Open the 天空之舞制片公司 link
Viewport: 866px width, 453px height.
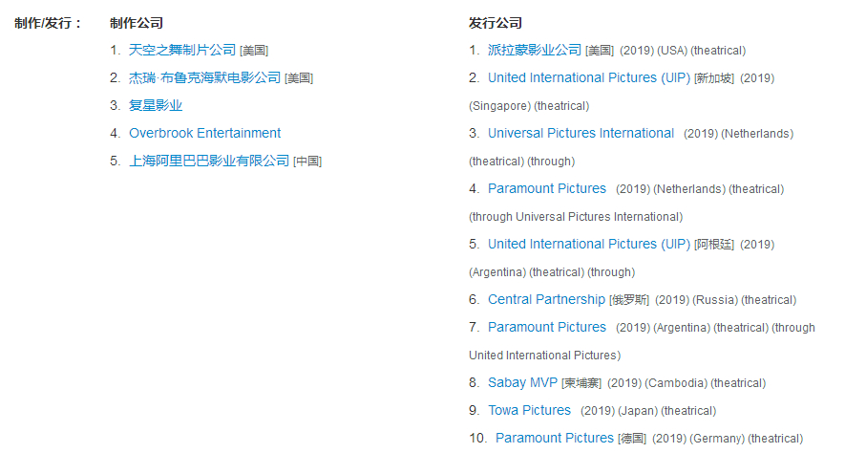click(x=182, y=51)
